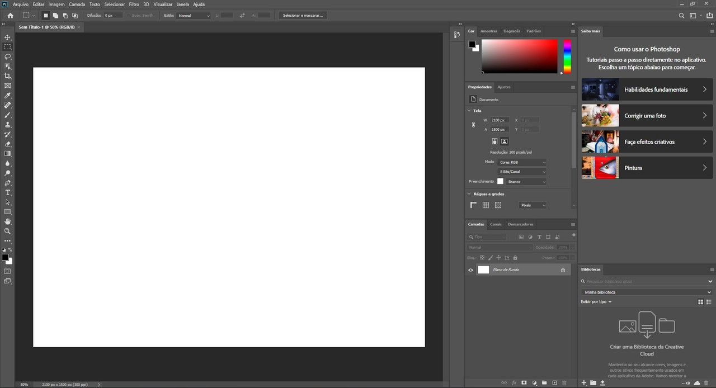Open the Habilidades fundamentais tutorial
Viewport: 716px width, 388px height.
647,89
